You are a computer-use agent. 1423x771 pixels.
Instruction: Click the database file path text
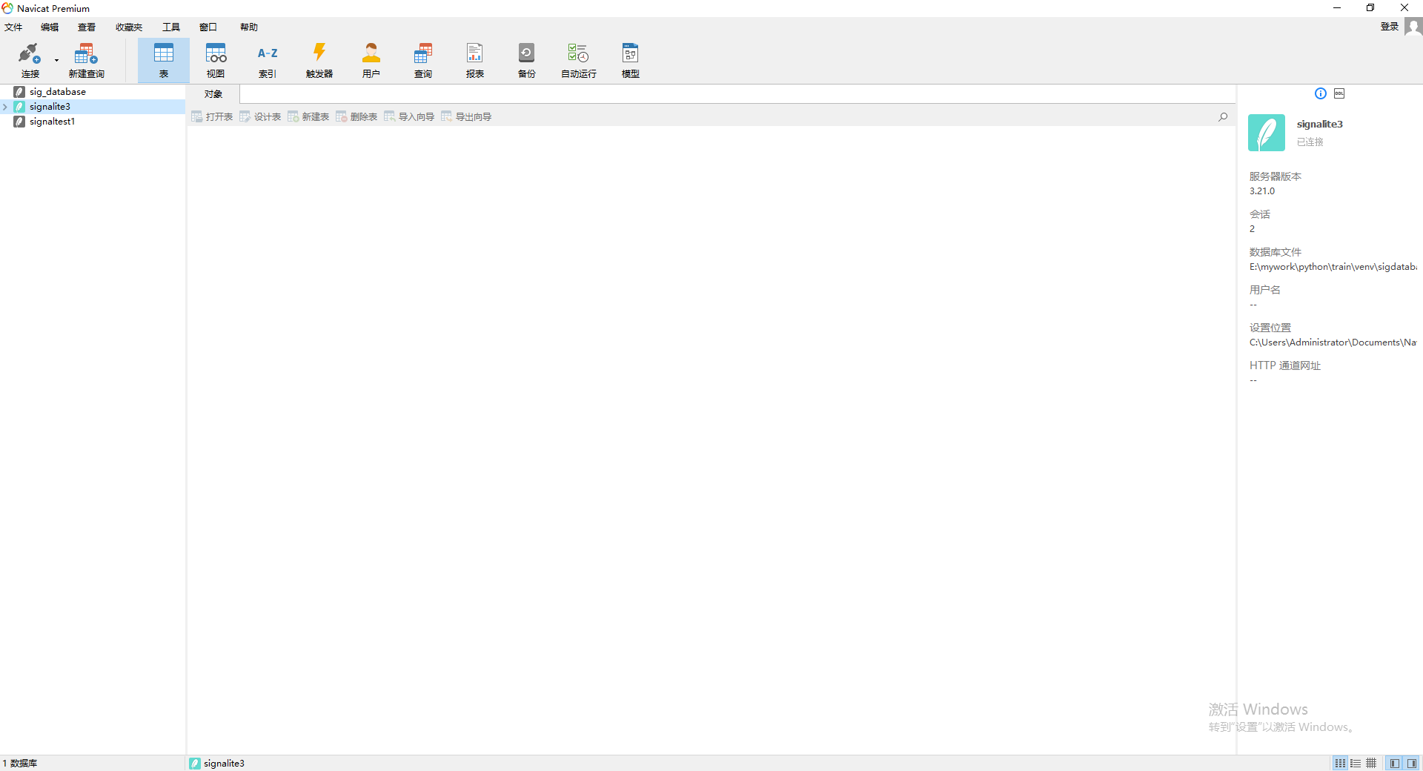[x=1333, y=267]
